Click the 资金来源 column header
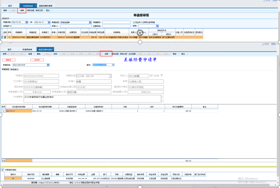280x188 pixels. tap(152, 174)
